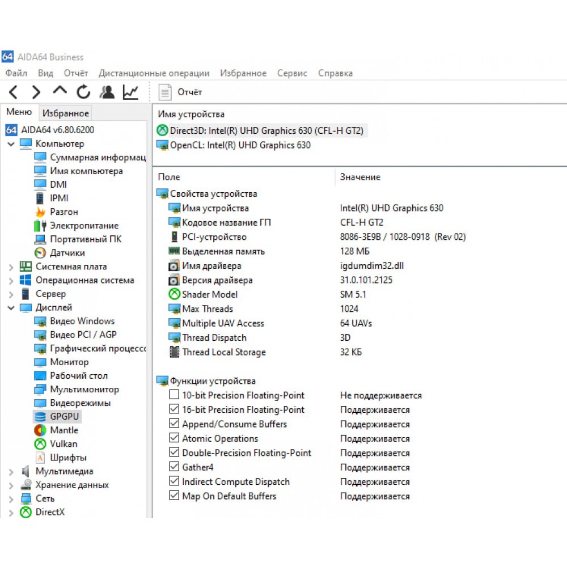Expand the Операционная система tree node
Image resolution: width=567 pixels, height=567 pixels.
point(11,281)
